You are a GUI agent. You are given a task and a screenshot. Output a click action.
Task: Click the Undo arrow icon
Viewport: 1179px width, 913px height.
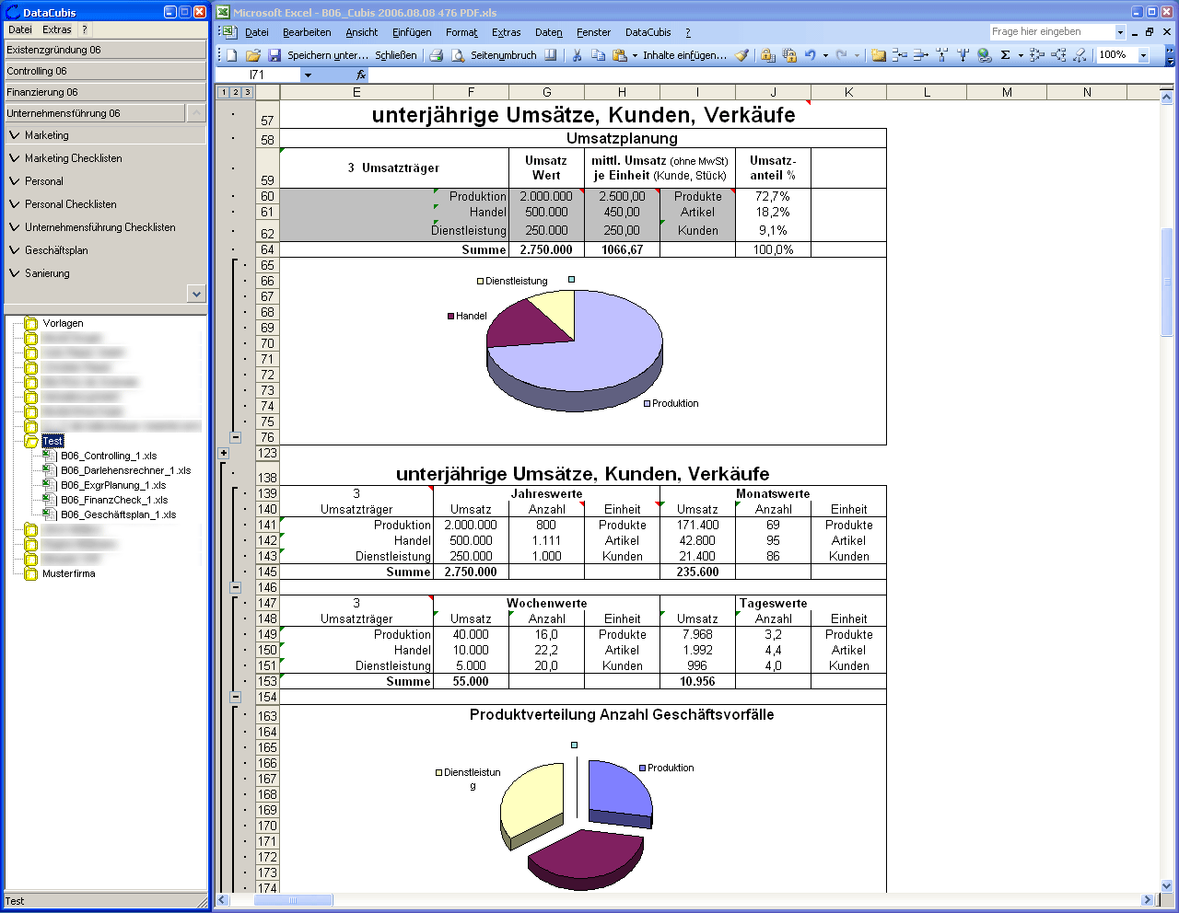click(810, 55)
